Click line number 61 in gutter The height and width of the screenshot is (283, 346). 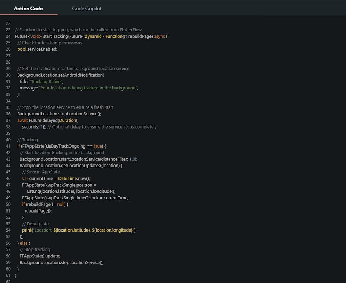[x=8, y=275]
